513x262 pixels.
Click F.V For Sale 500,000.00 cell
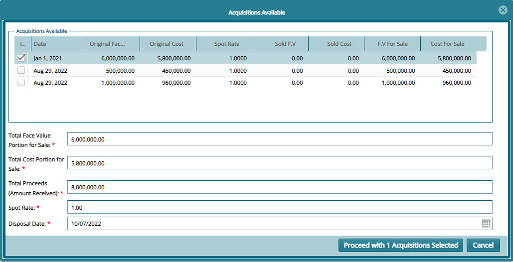[x=401, y=71]
